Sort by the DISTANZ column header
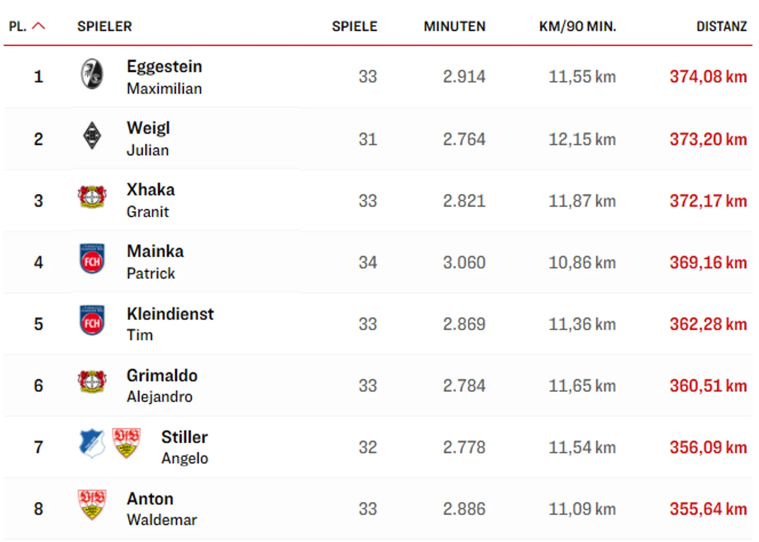Viewport: 759px width, 542px height. (721, 27)
